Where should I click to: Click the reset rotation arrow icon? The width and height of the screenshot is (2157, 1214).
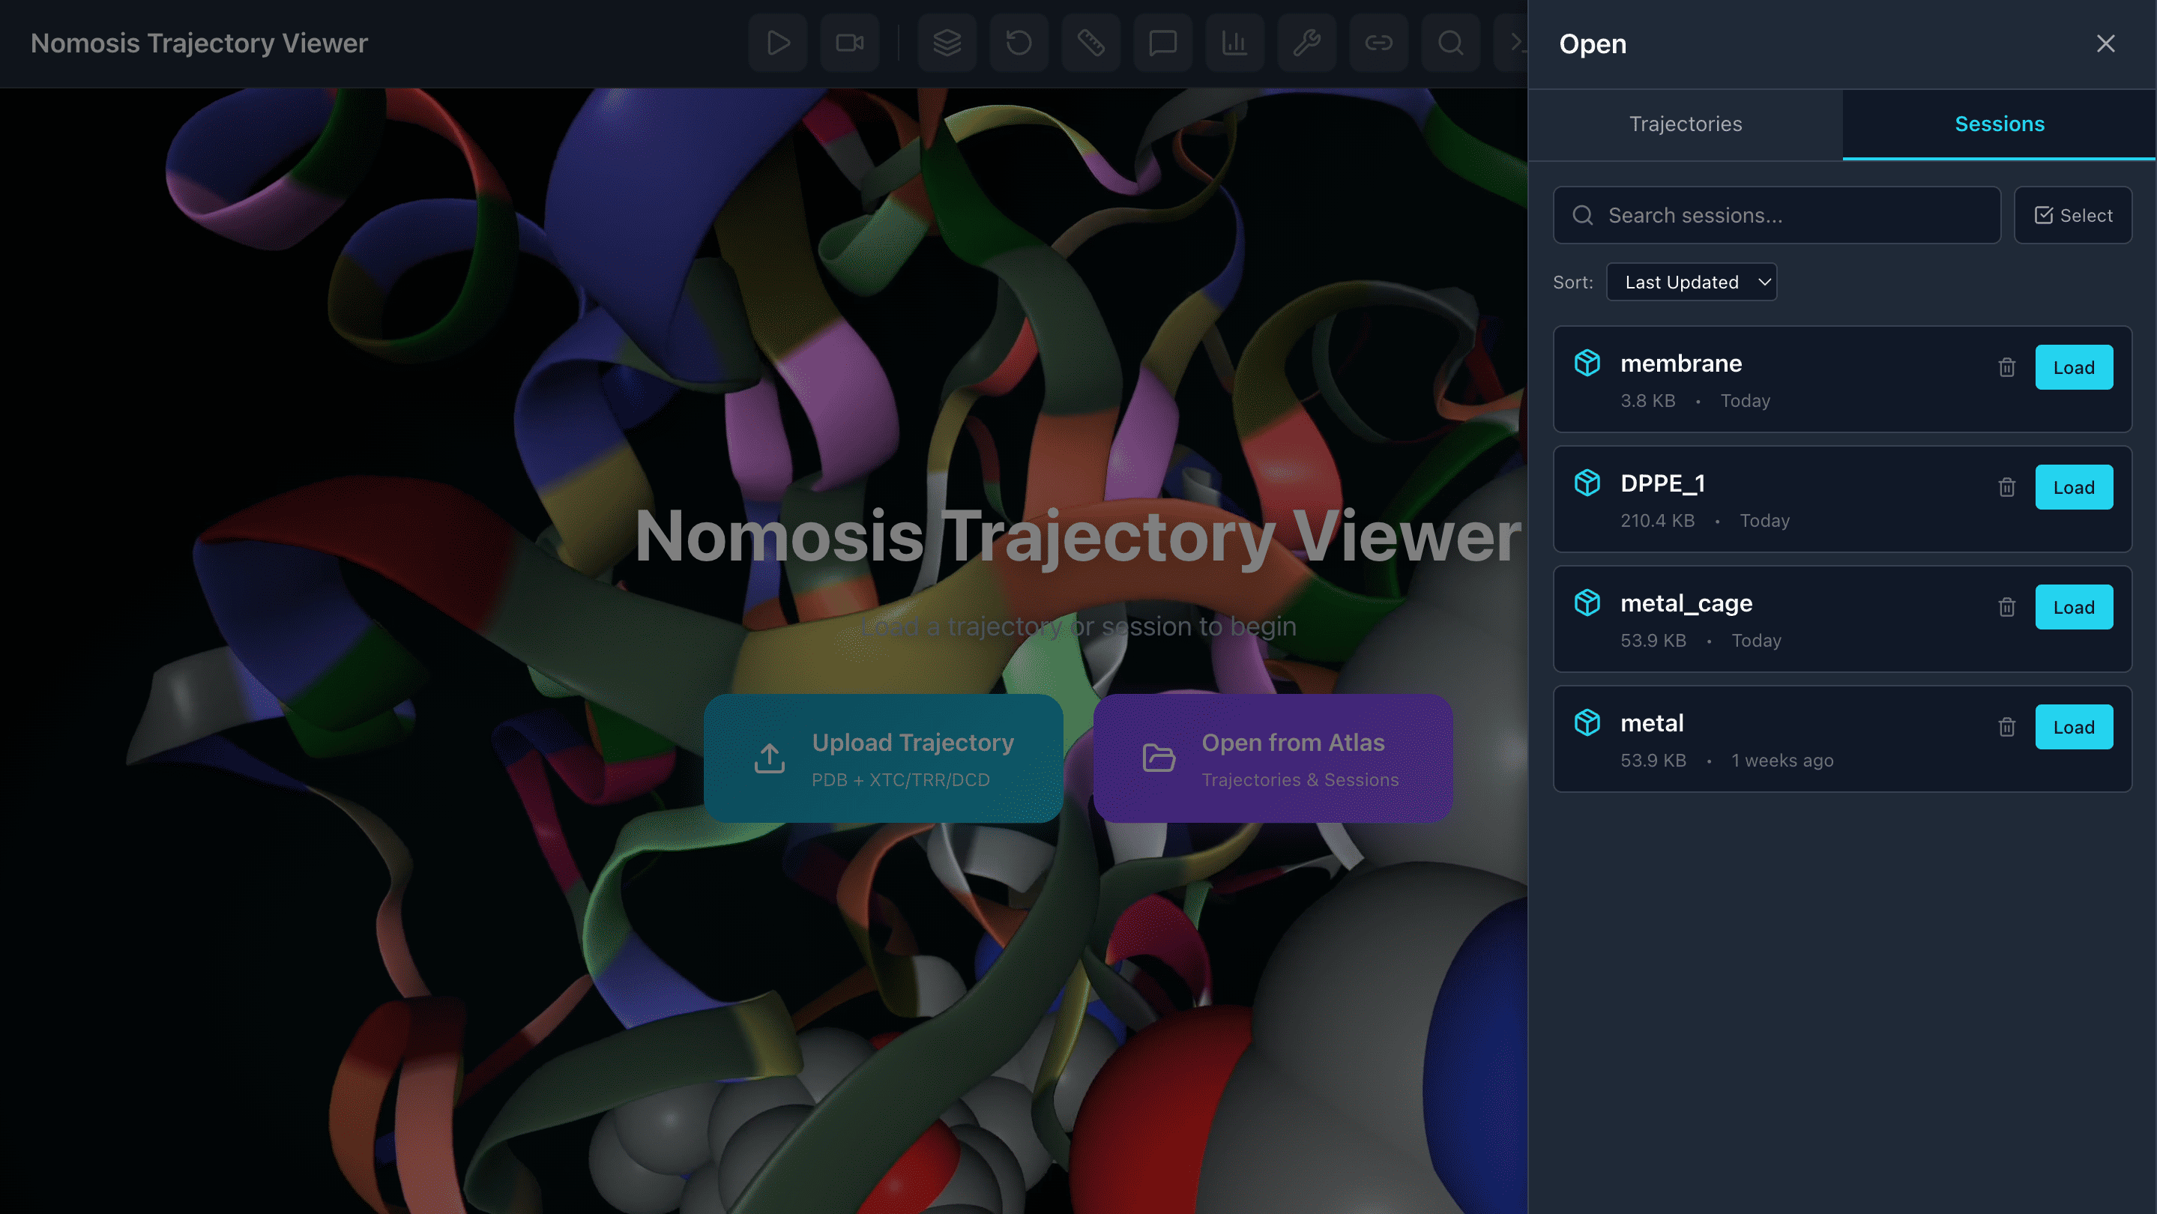pos(1019,43)
